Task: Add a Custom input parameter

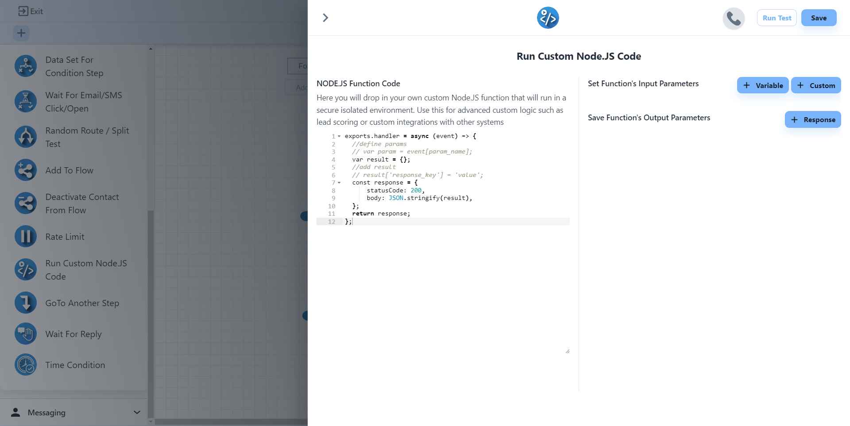Action: pos(815,85)
